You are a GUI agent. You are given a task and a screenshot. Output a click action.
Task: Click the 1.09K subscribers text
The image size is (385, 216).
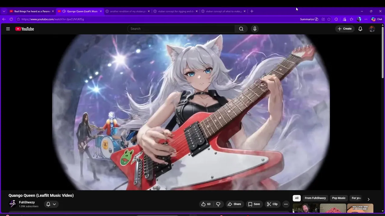(29, 206)
